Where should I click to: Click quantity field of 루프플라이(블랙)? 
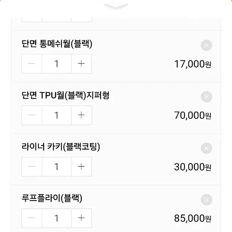pyautogui.click(x=57, y=218)
